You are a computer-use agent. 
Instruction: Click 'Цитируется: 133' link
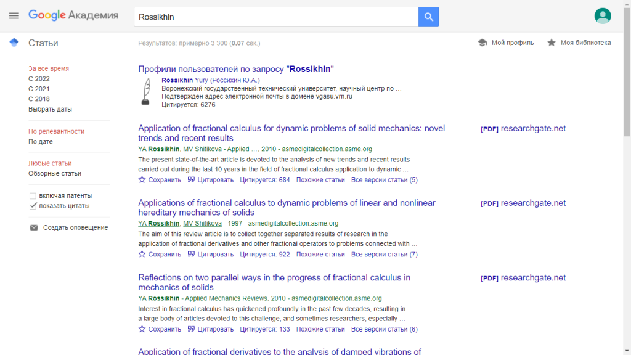(265, 329)
